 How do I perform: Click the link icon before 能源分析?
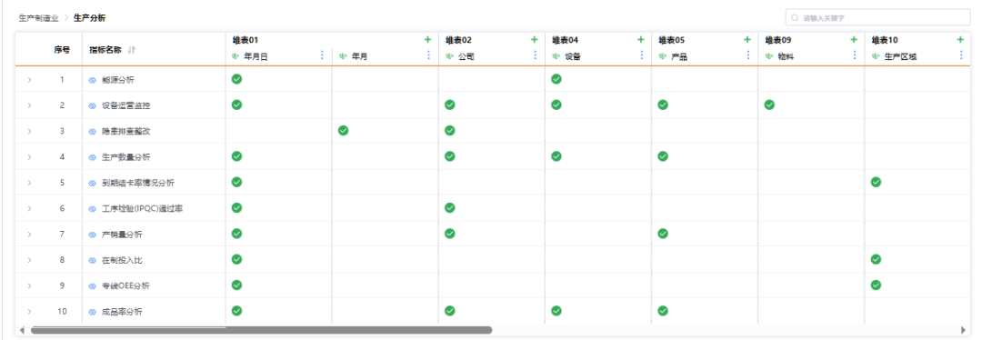pyautogui.click(x=92, y=80)
